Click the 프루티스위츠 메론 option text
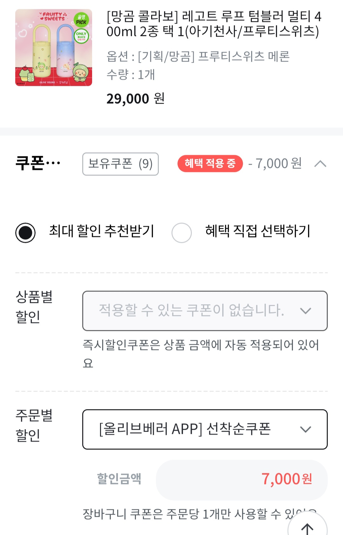Screen dimensions: 343x535 [244, 57]
